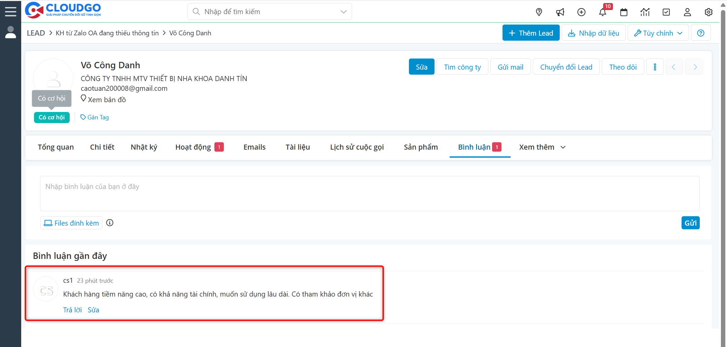Toggle the Có cơ hội status stage

tap(51, 117)
